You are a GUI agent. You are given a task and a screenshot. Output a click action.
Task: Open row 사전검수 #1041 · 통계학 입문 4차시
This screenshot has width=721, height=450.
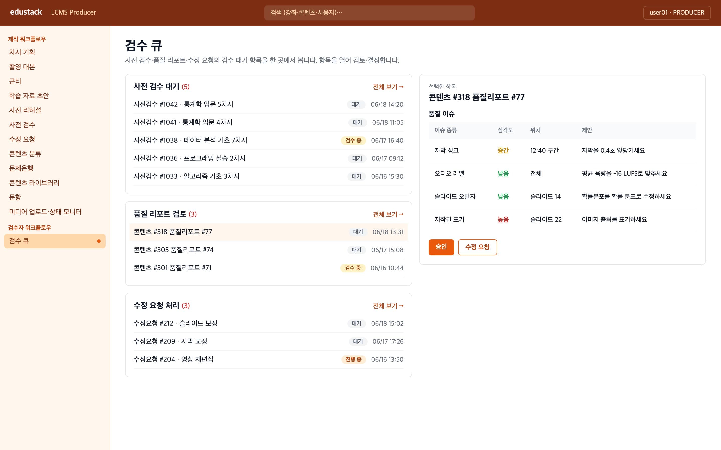(x=268, y=122)
